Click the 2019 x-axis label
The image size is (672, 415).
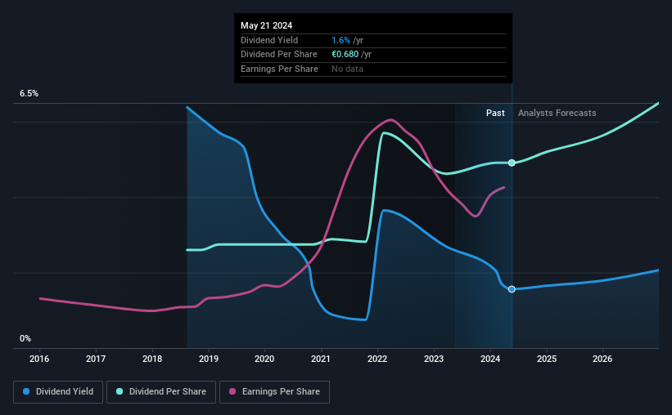click(x=209, y=359)
